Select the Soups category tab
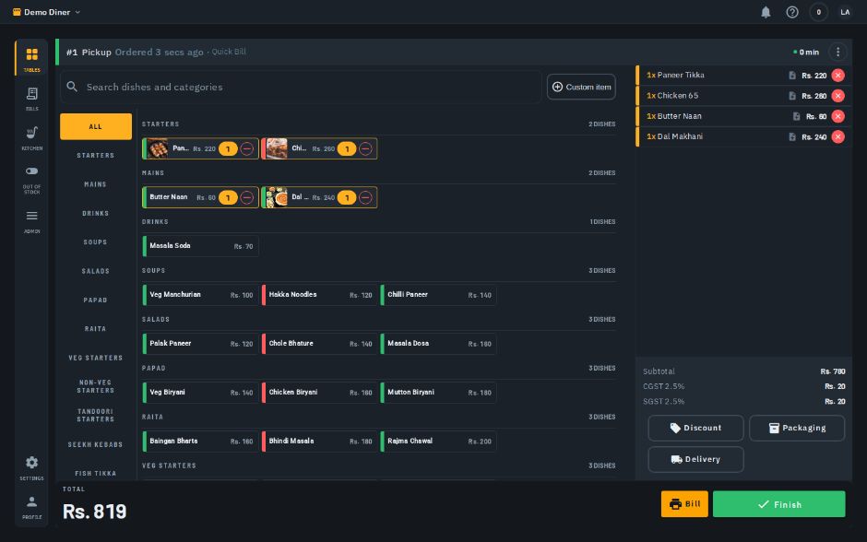Viewport: 867px width, 542px height. click(x=96, y=242)
